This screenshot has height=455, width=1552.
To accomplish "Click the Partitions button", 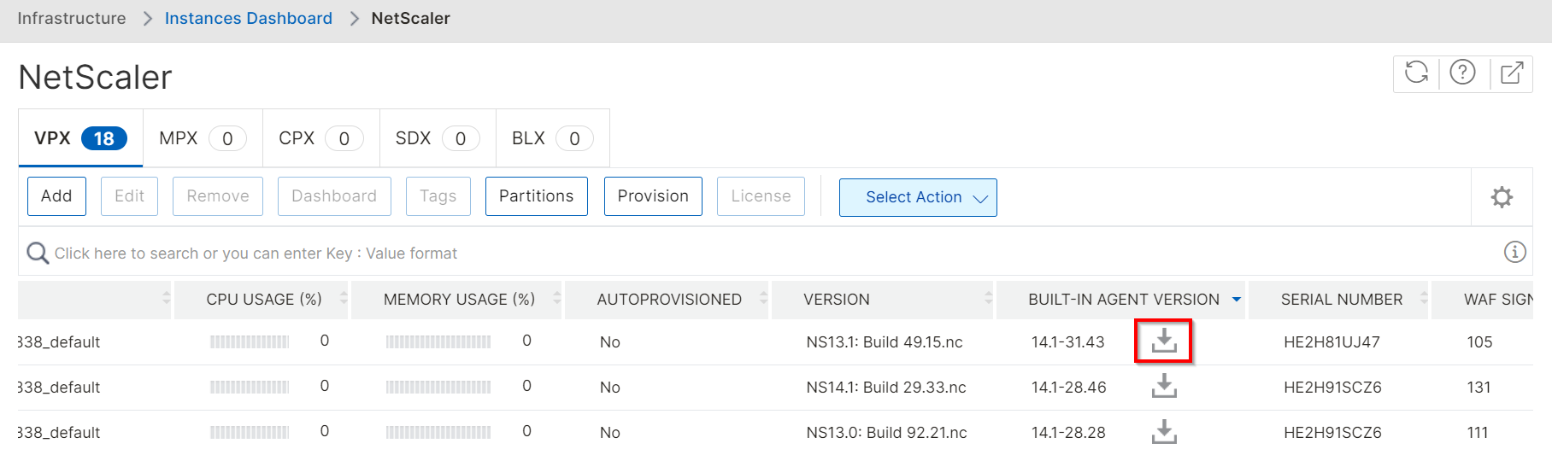I will (537, 196).
